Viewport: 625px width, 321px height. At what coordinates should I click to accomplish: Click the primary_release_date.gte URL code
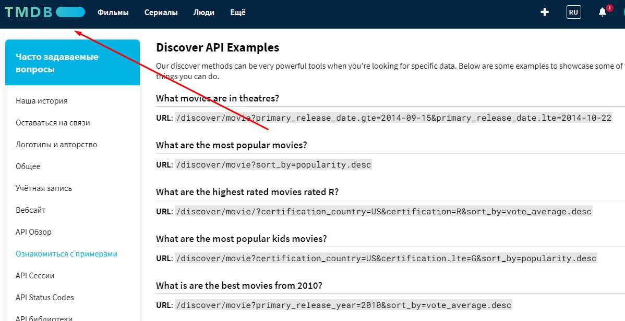pos(393,118)
